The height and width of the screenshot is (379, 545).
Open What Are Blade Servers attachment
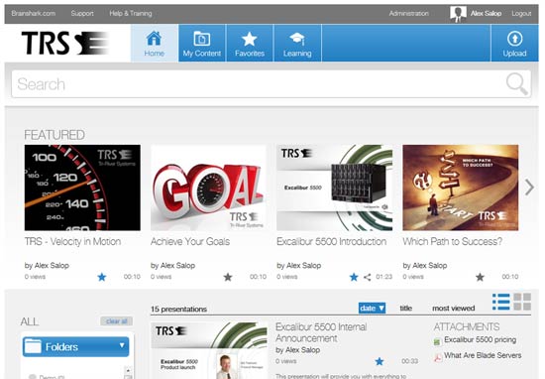pos(483,355)
